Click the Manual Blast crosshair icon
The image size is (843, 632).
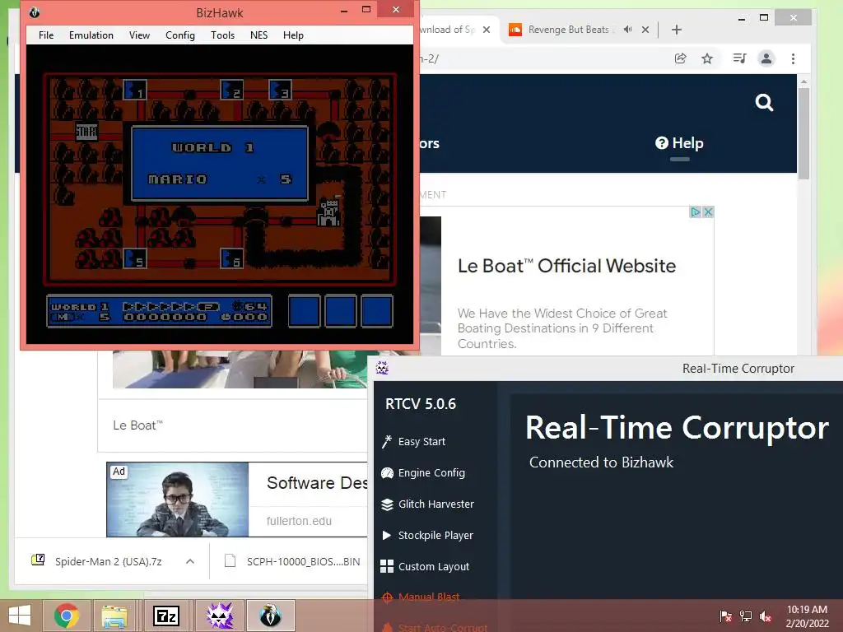(387, 597)
